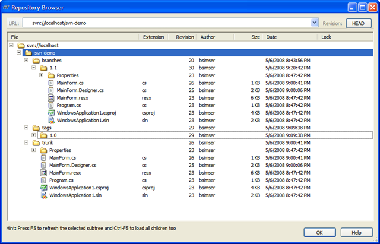
Task: Expand the 1.0 tag node
Action: 34,135
